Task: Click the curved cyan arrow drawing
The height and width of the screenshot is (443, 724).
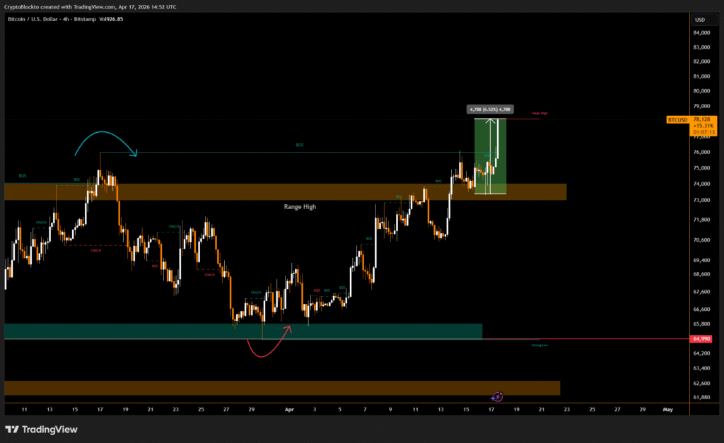Action: pos(105,138)
